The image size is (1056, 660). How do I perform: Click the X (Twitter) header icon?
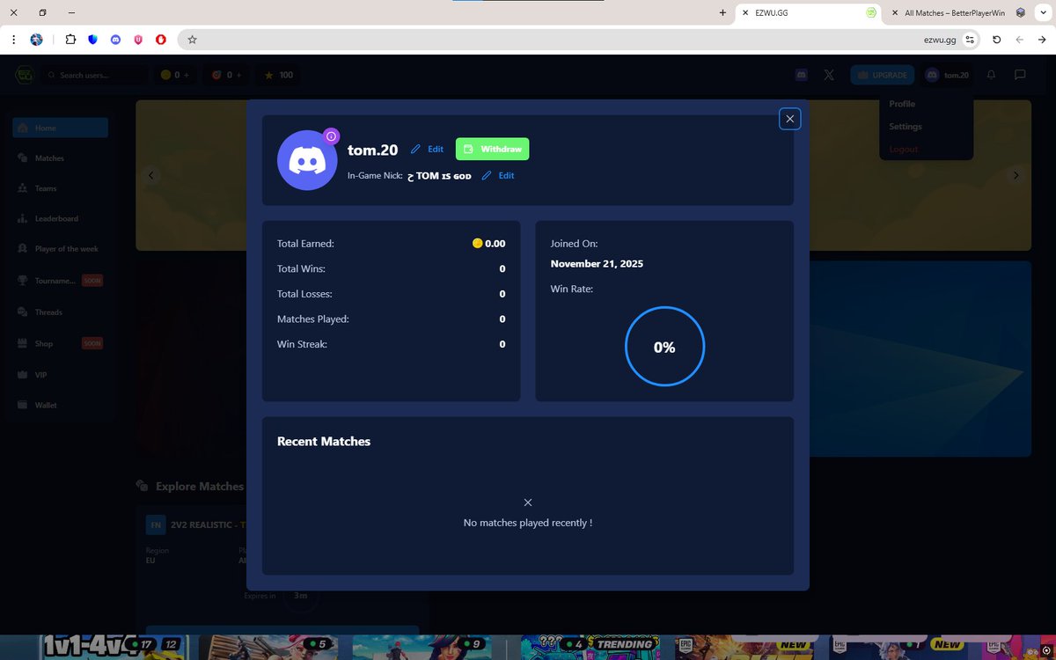point(829,76)
